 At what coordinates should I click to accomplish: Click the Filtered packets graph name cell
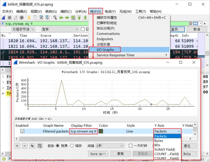[56, 131]
